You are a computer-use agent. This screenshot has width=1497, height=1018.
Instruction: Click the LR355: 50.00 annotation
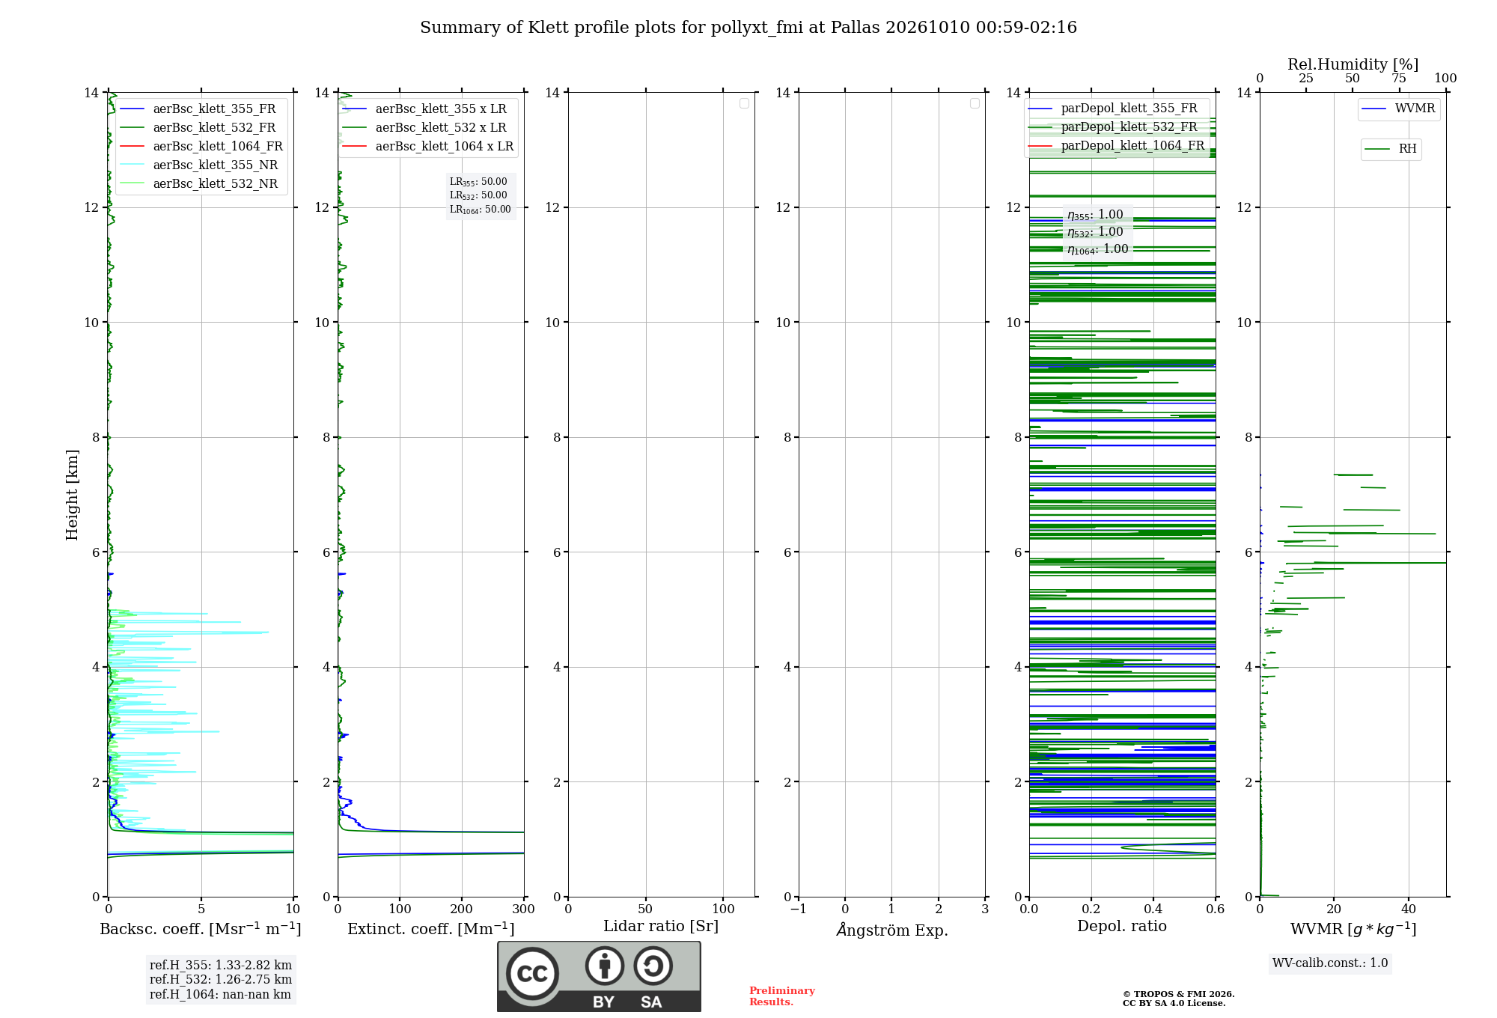pyautogui.click(x=478, y=182)
